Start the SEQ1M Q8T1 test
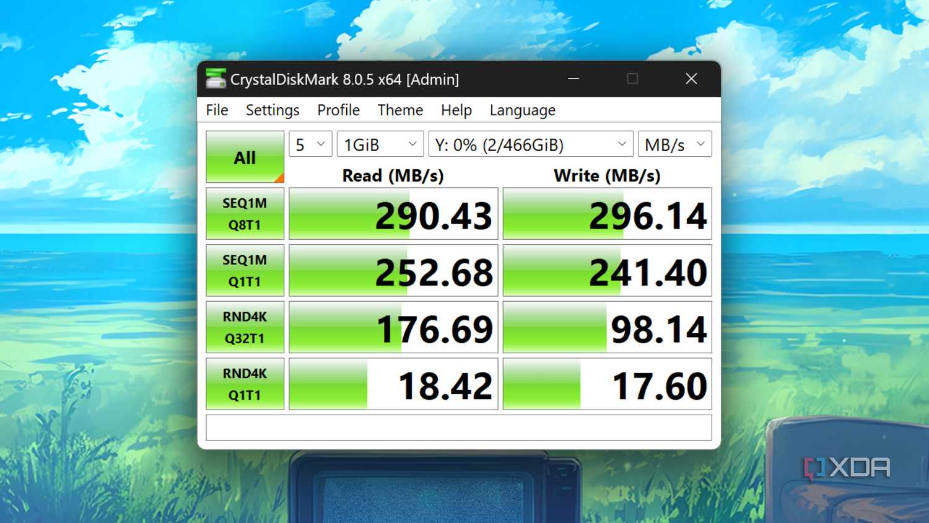Screen dimensions: 929x523 pos(245,214)
